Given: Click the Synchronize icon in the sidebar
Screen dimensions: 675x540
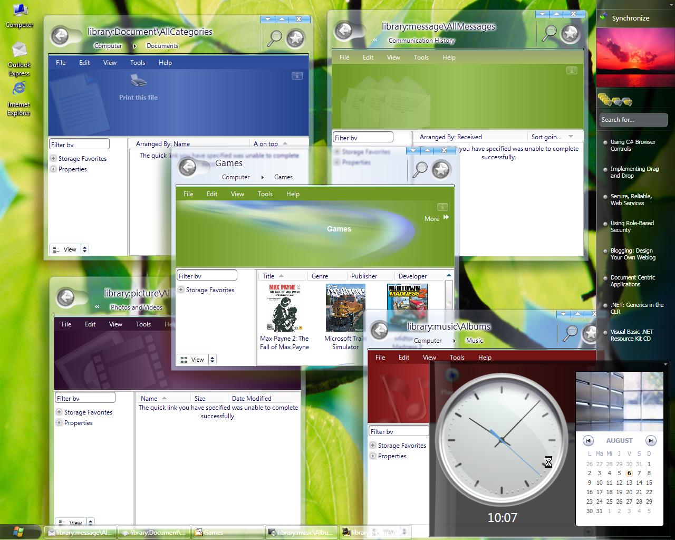Looking at the screenshot, I should [x=604, y=17].
